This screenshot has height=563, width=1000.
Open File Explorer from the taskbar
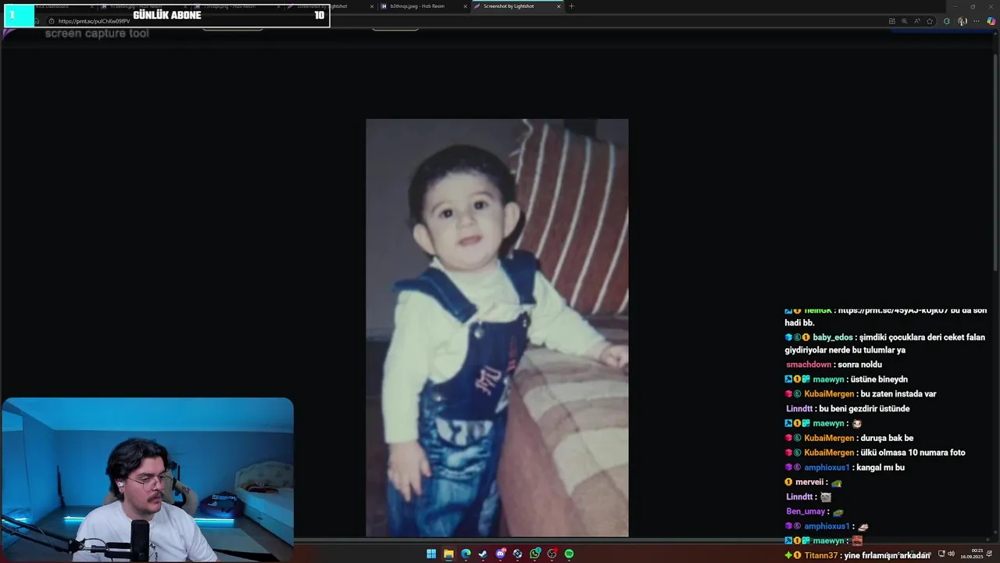coord(448,554)
